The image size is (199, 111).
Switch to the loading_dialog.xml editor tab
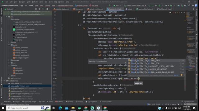[x=62, y=9]
